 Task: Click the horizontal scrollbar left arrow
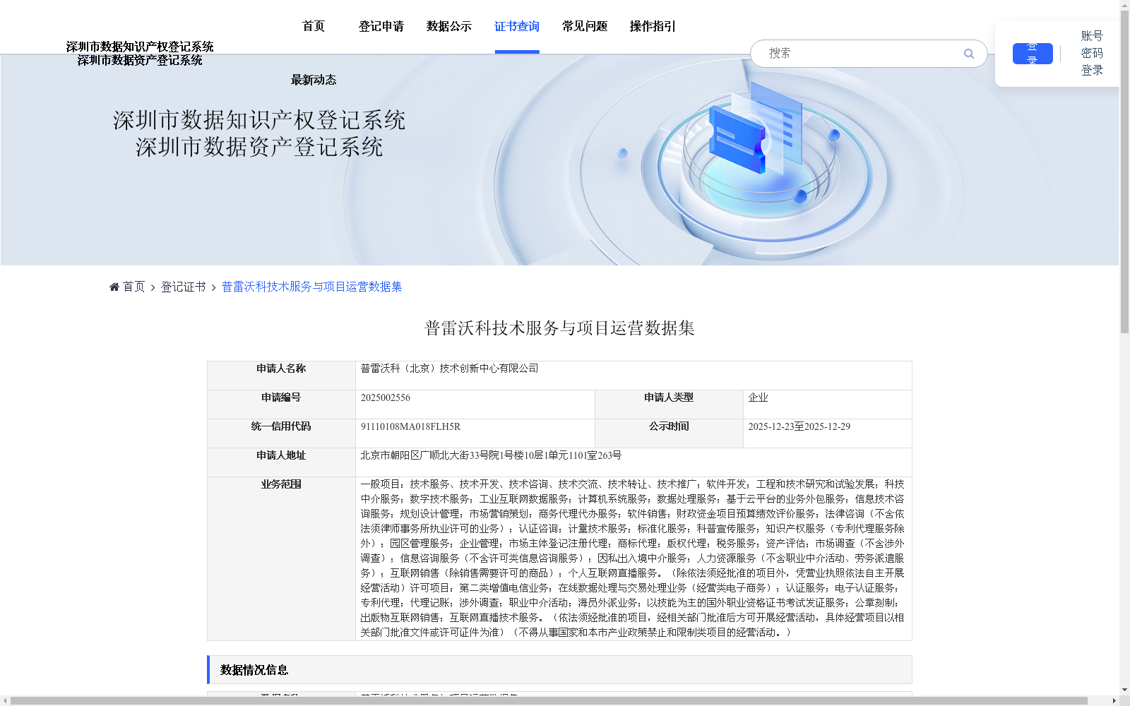(x=5, y=700)
